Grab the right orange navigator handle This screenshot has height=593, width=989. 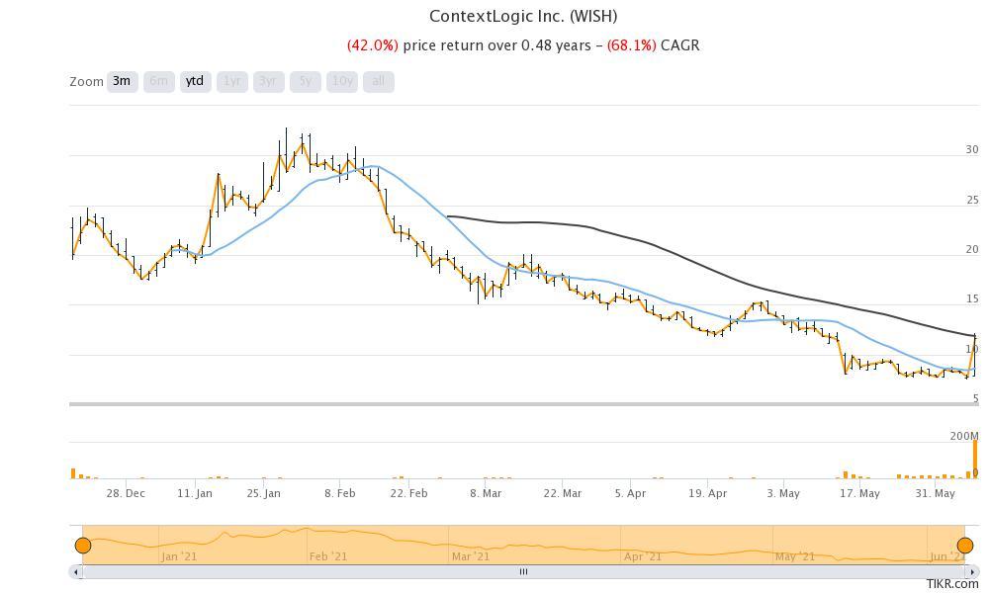tap(965, 546)
